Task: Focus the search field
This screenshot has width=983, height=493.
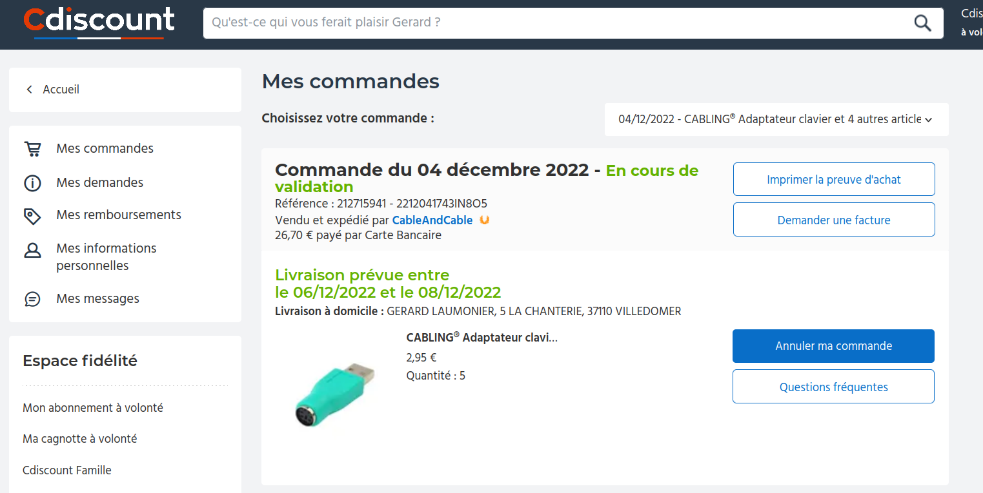Action: click(555, 23)
